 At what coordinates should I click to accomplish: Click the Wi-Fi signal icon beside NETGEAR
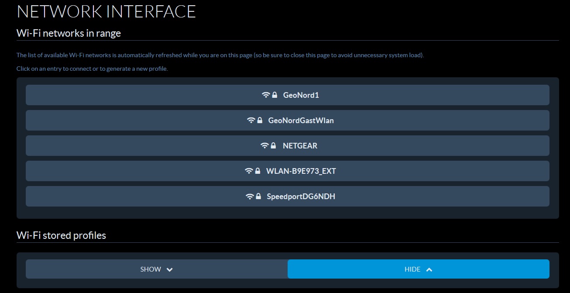(264, 145)
